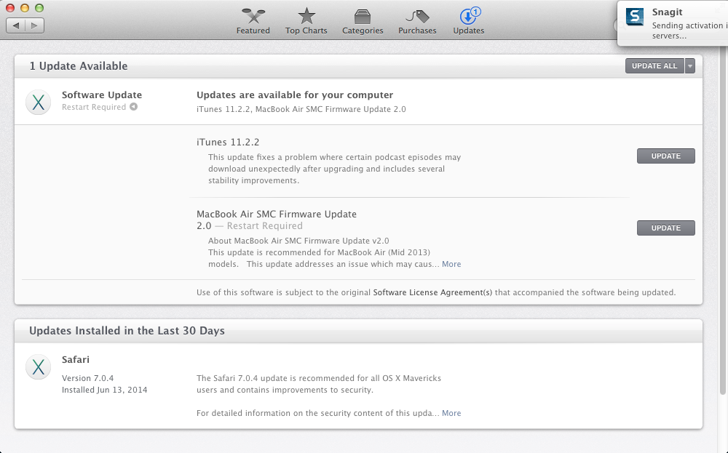Image resolution: width=728 pixels, height=453 pixels.
Task: Open the Updates download icon
Action: [468, 16]
